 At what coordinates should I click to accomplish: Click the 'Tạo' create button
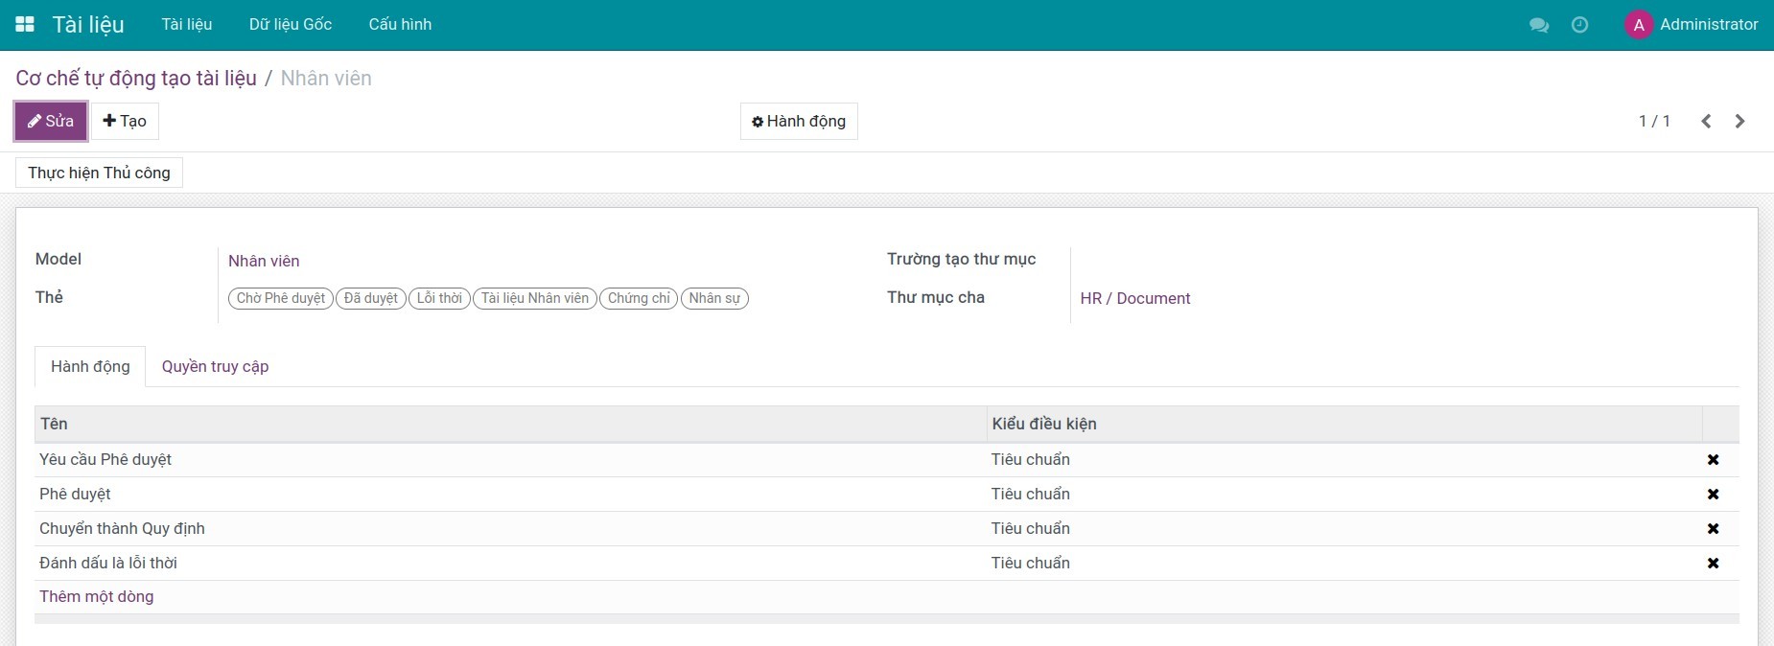pos(125,122)
